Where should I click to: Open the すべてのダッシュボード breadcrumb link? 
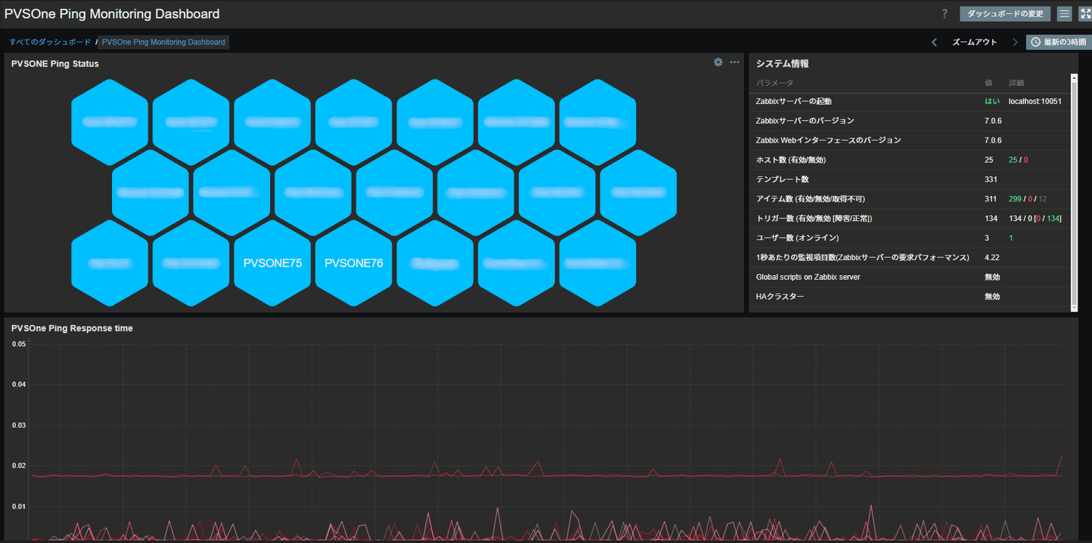(50, 42)
